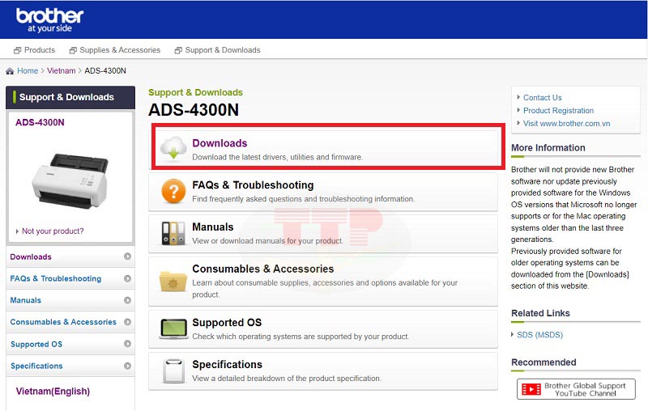Click the popup icon beside Support & Downloads menu

178,50
